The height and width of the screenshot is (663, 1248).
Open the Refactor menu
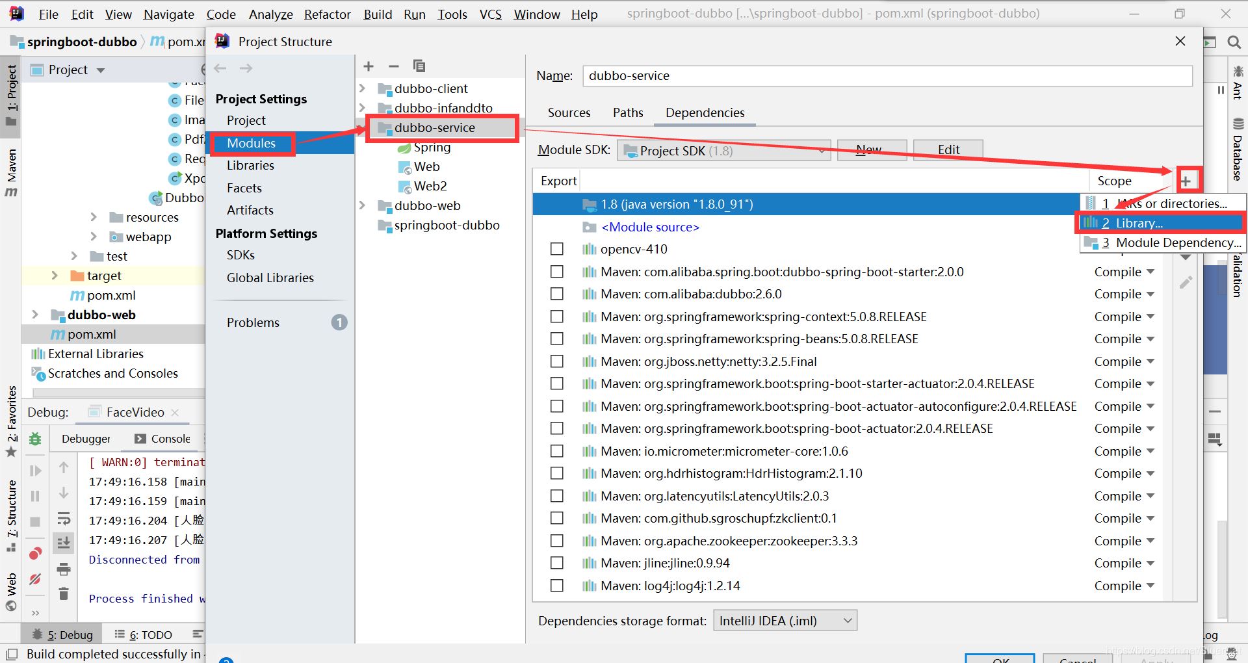(327, 14)
